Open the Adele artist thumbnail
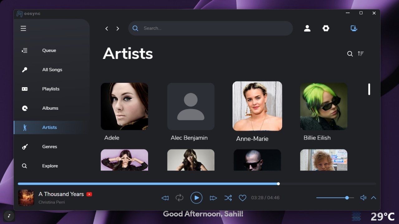This screenshot has width=399, height=224. pos(124,107)
